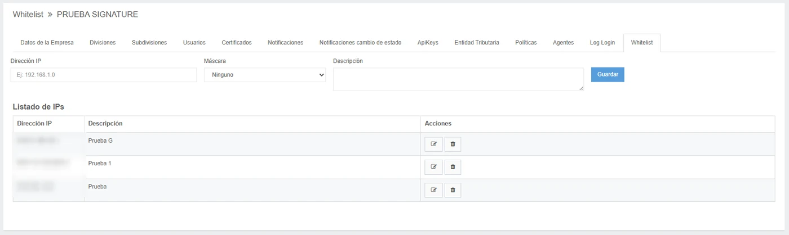The width and height of the screenshot is (789, 235).
Task: Go to the Certificados tab
Action: click(237, 43)
